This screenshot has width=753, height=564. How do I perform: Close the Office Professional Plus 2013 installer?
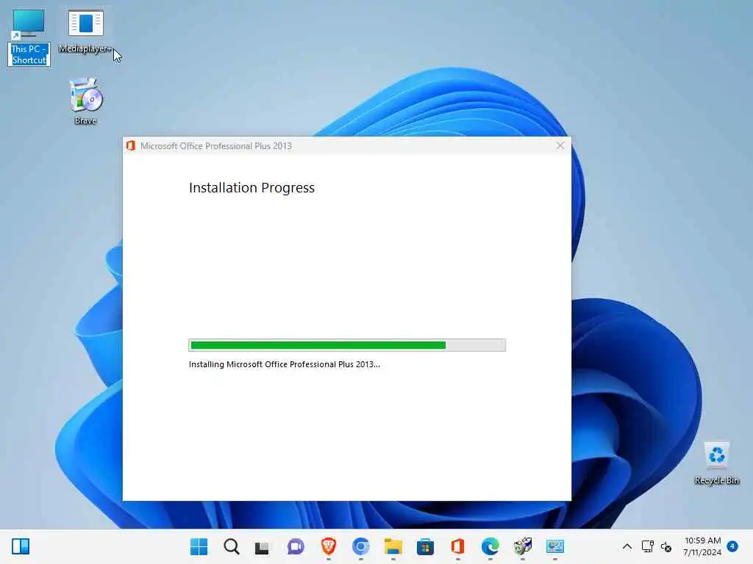click(x=560, y=145)
